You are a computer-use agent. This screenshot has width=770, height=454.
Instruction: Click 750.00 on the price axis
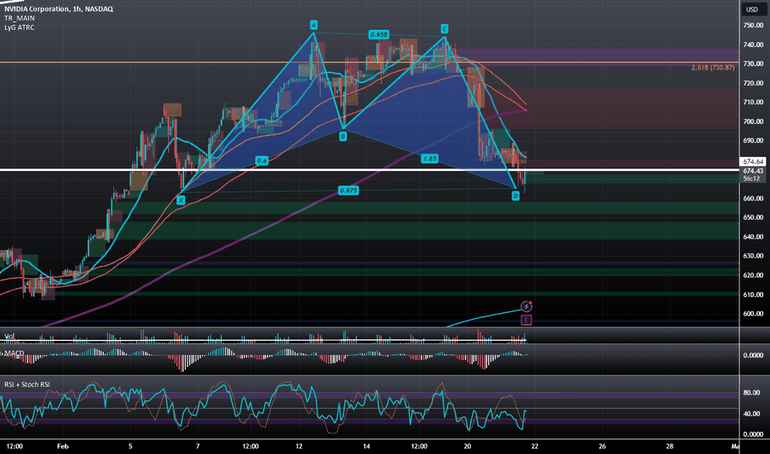[753, 25]
